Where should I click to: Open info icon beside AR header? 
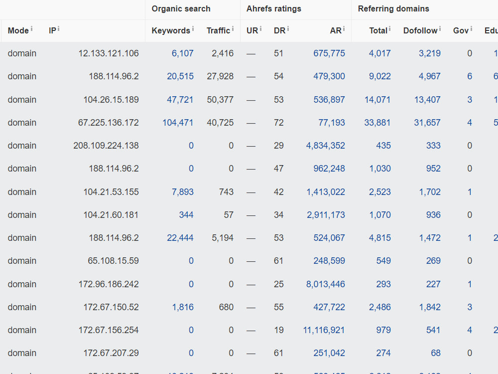(x=344, y=28)
